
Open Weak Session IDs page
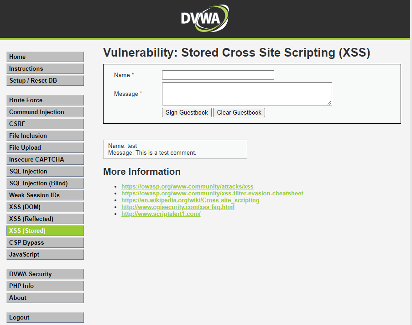tap(45, 195)
